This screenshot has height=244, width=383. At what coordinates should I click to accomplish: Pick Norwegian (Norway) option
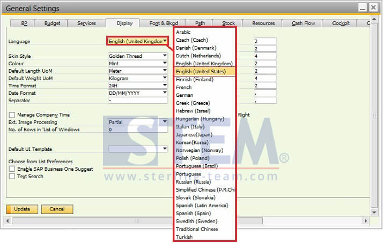[x=205, y=150]
